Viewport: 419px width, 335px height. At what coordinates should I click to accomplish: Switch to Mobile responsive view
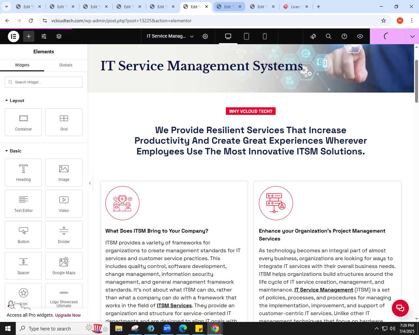(265, 36)
